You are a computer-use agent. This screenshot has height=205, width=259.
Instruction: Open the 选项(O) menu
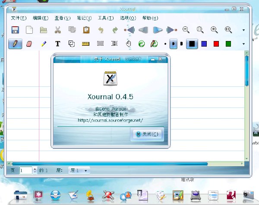(x=128, y=18)
